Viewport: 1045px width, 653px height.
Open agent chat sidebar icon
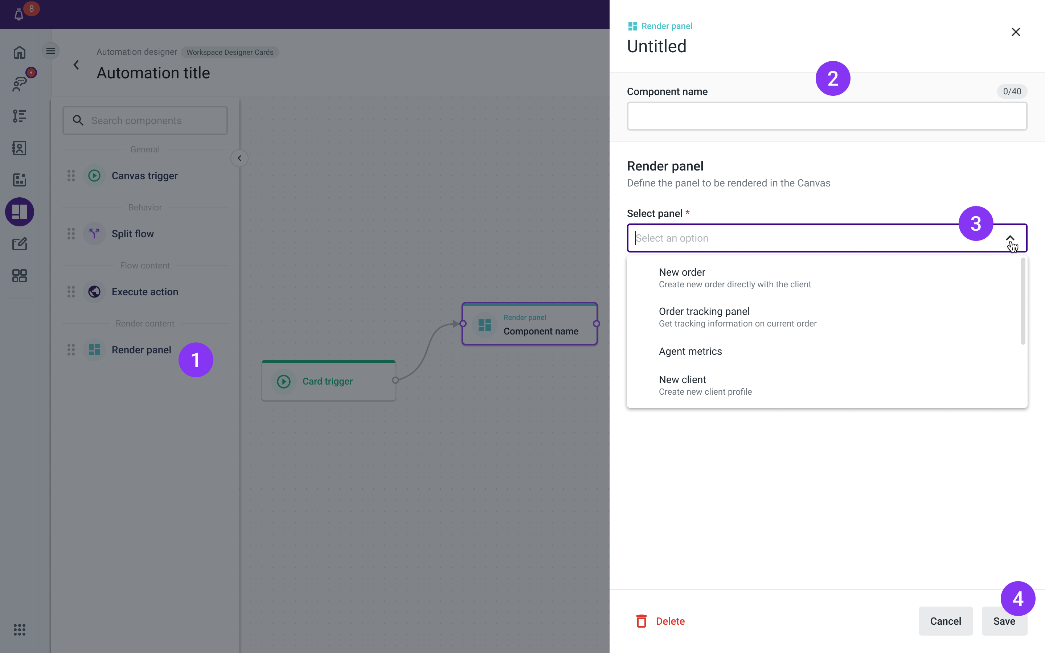coord(20,84)
